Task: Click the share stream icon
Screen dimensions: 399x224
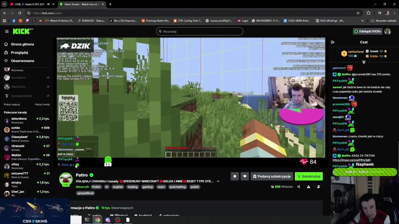Action: point(299,187)
